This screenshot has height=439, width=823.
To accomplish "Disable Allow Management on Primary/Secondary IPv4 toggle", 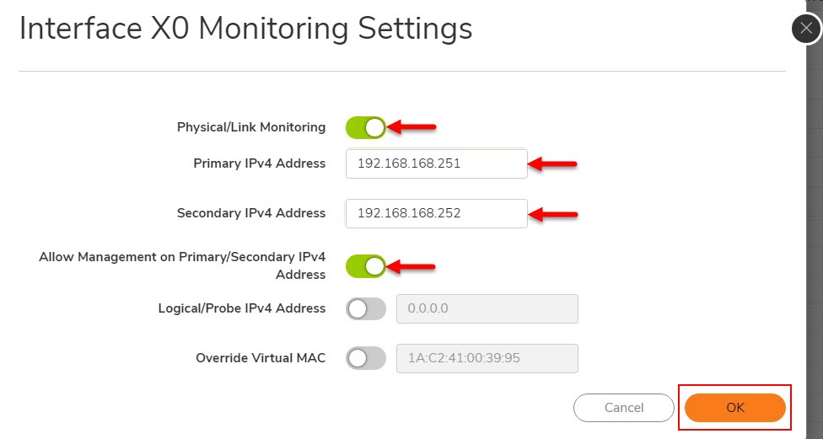I will pos(366,266).
